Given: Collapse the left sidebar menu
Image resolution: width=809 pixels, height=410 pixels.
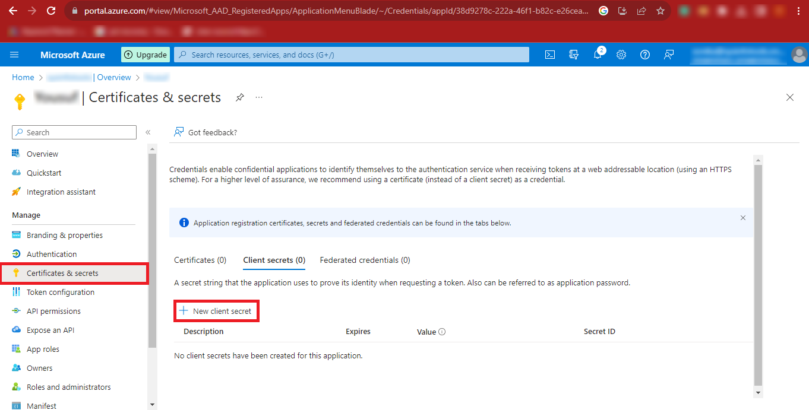Looking at the screenshot, I should click(148, 132).
